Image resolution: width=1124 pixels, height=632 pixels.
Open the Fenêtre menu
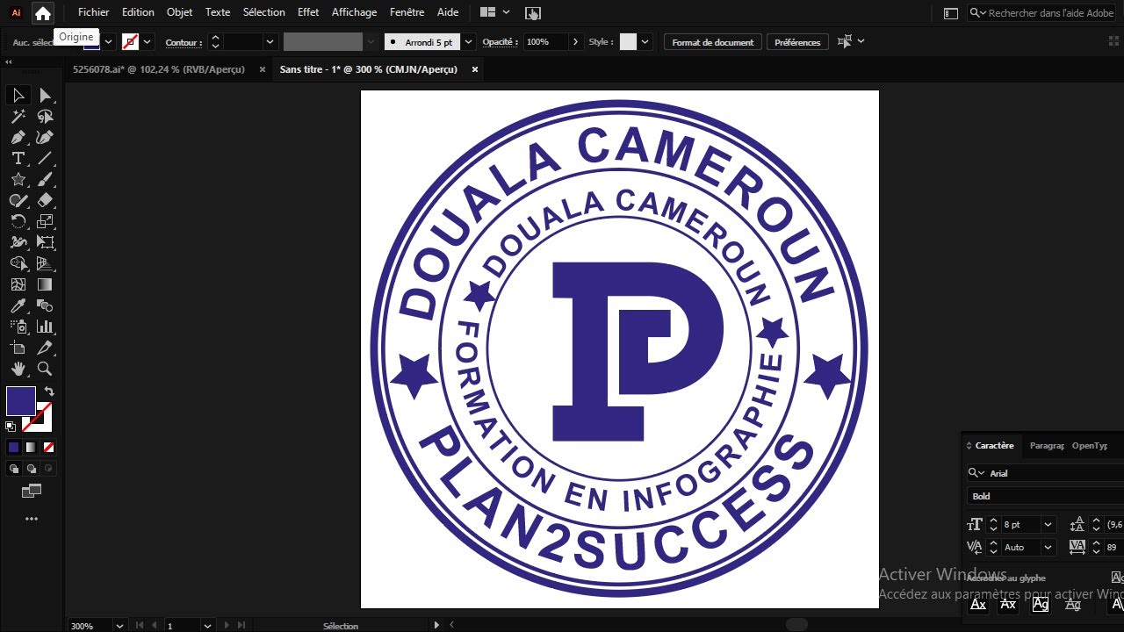[407, 12]
